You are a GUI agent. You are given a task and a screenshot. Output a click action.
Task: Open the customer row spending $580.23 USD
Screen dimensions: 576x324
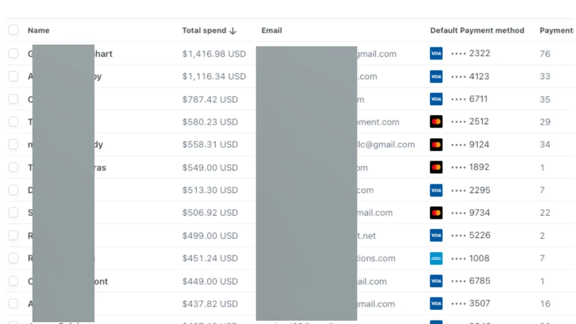point(210,122)
